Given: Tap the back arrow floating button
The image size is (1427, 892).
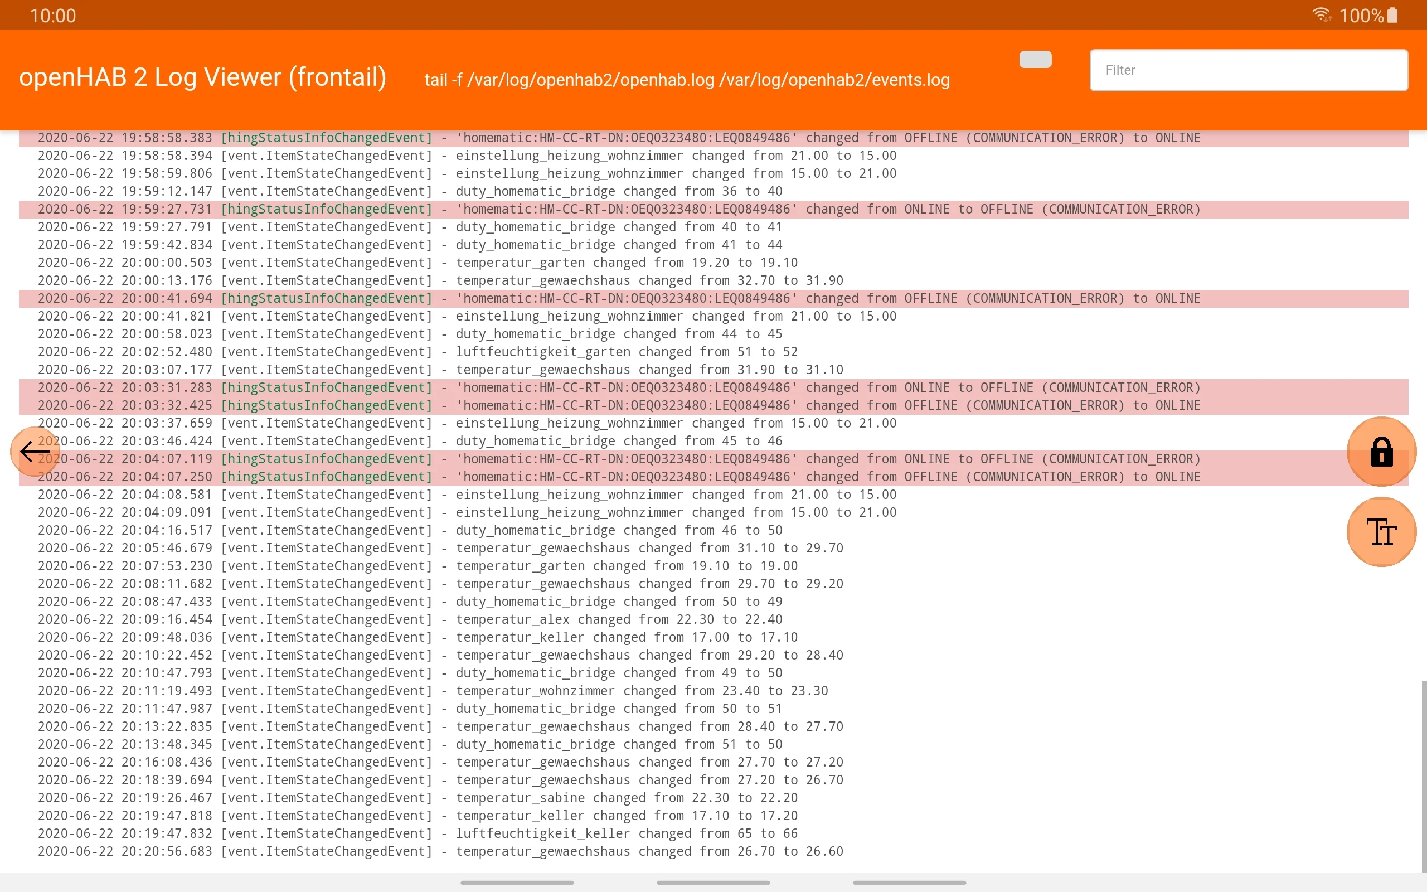Looking at the screenshot, I should (35, 452).
